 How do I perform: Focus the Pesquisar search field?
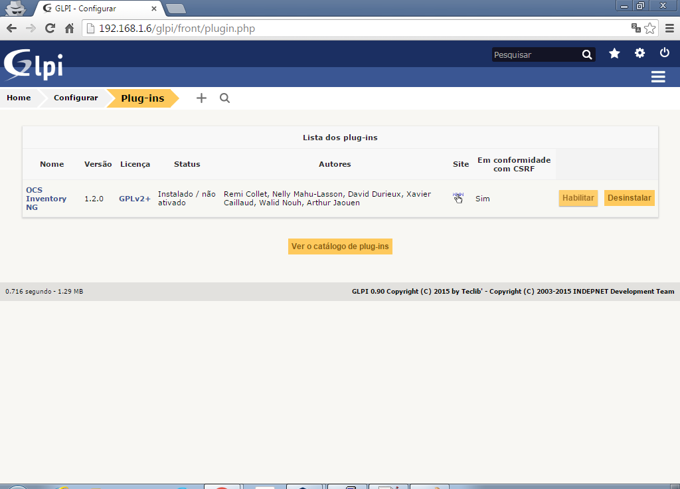click(537, 54)
